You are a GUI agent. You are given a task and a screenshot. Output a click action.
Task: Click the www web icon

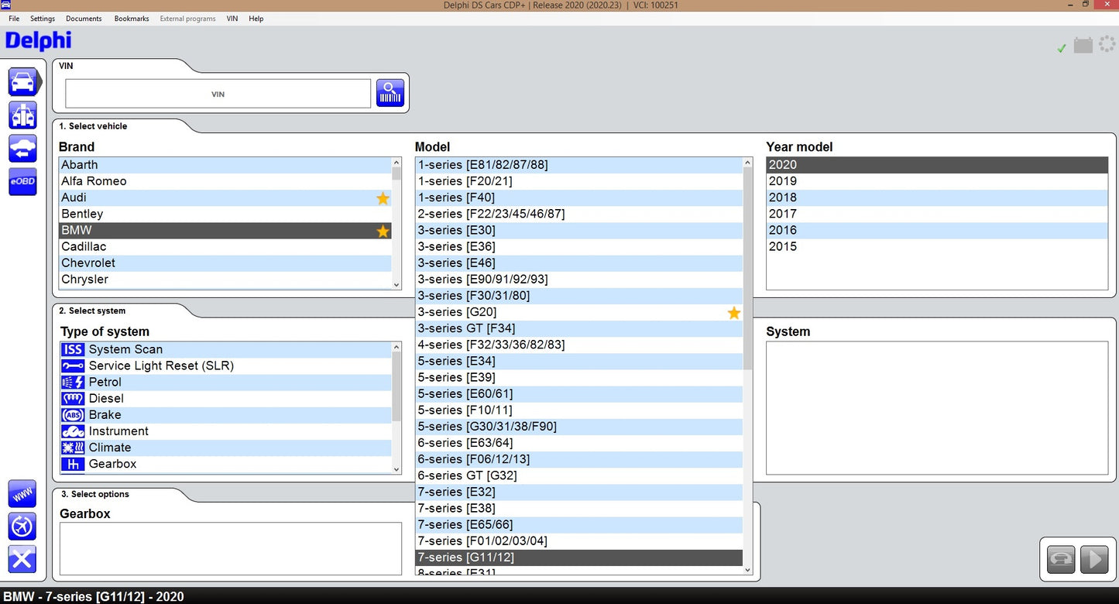pyautogui.click(x=22, y=493)
